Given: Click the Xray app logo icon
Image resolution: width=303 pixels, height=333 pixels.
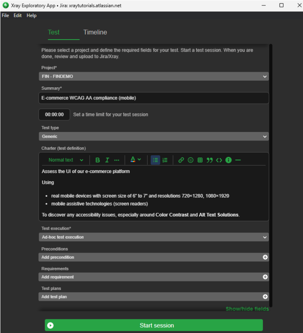Looking at the screenshot, I should tap(6, 5).
